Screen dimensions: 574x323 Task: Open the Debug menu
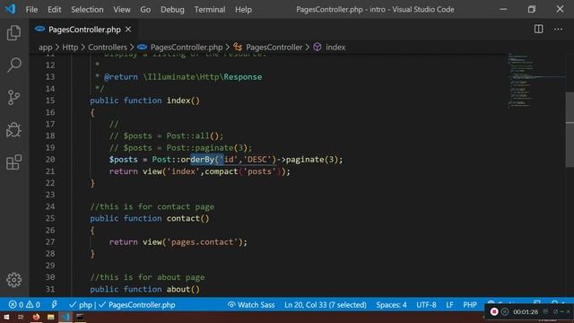pos(172,10)
